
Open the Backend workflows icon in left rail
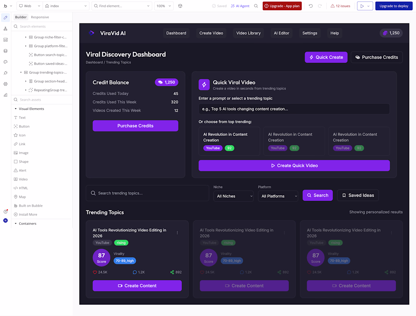[6, 40]
